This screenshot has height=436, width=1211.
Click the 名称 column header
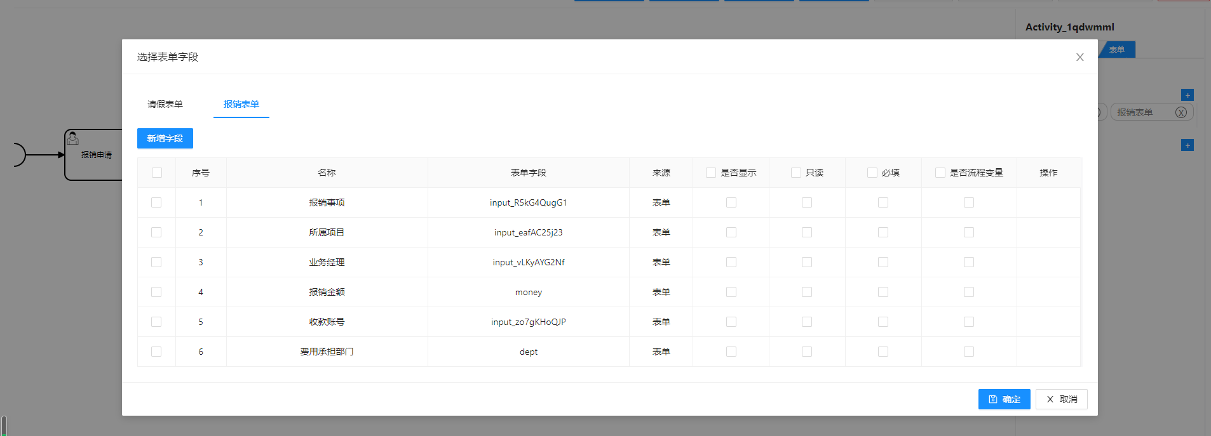click(x=327, y=173)
